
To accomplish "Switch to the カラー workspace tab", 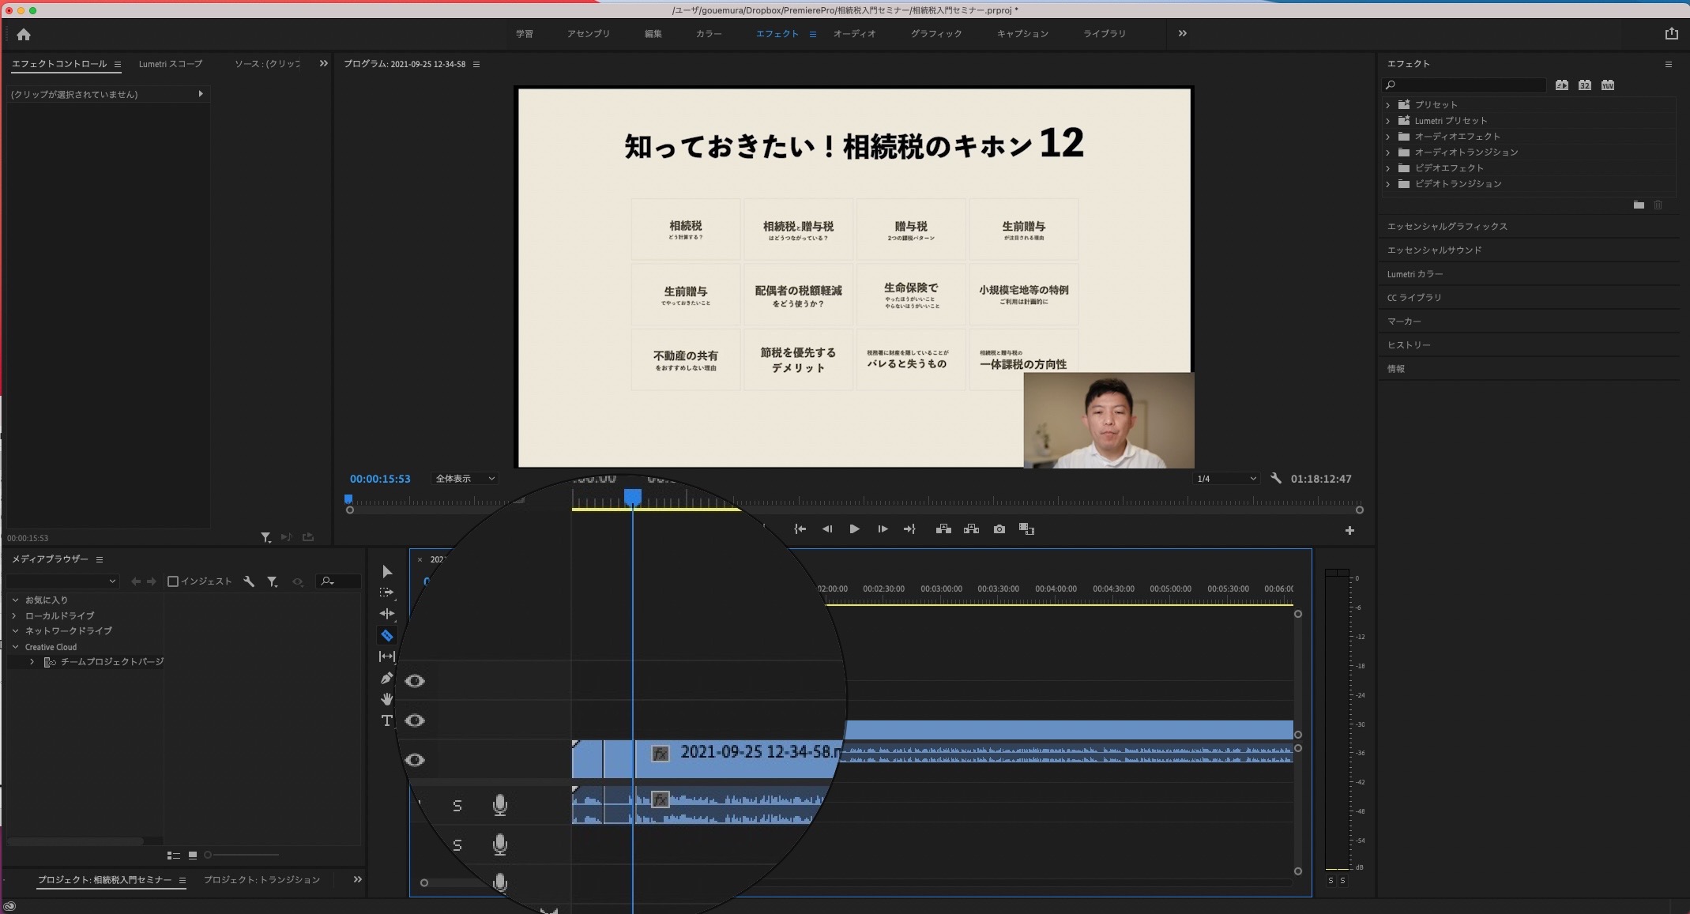I will pos(709,34).
